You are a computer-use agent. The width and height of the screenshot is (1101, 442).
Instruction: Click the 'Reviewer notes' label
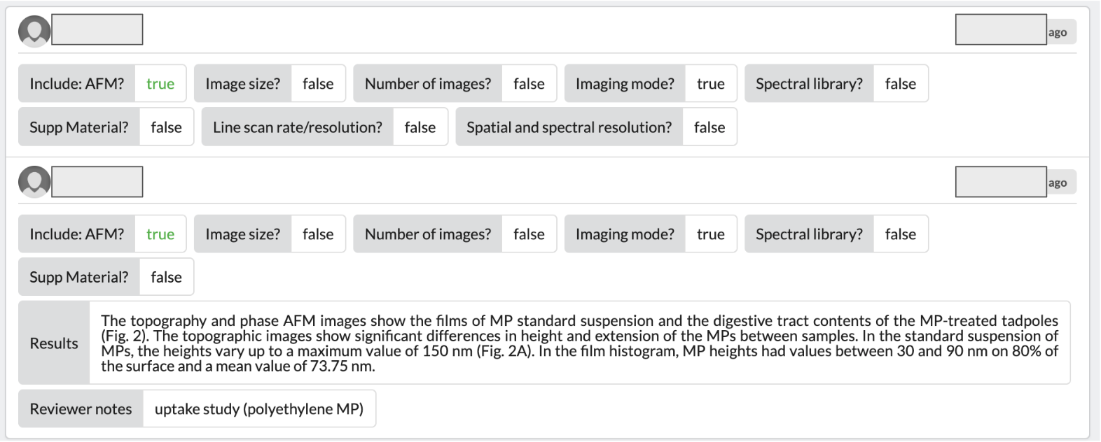click(81, 409)
